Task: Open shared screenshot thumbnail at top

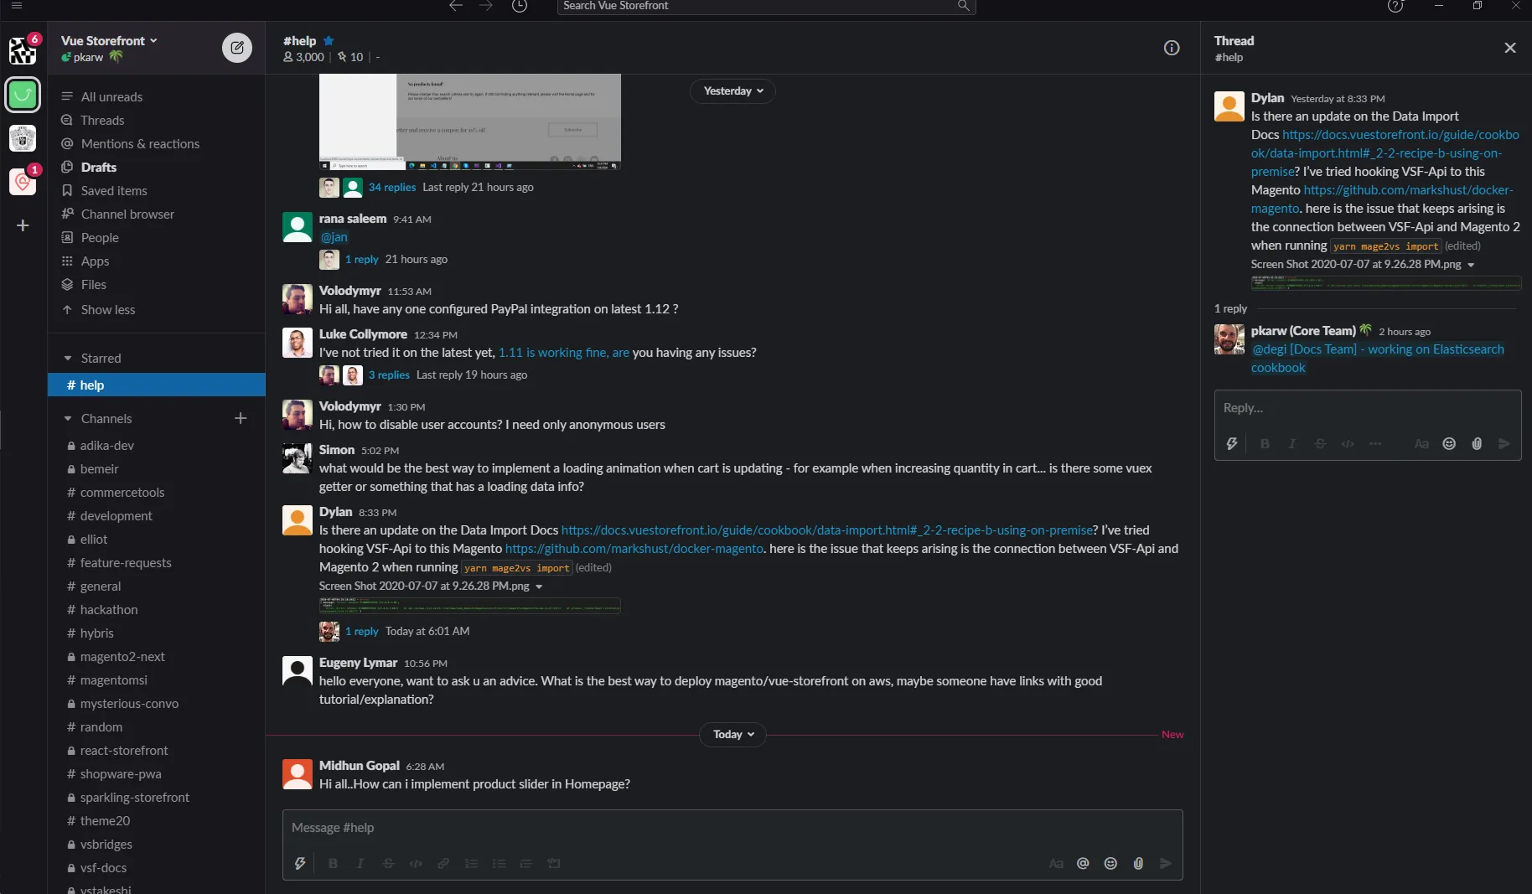Action: click(469, 121)
